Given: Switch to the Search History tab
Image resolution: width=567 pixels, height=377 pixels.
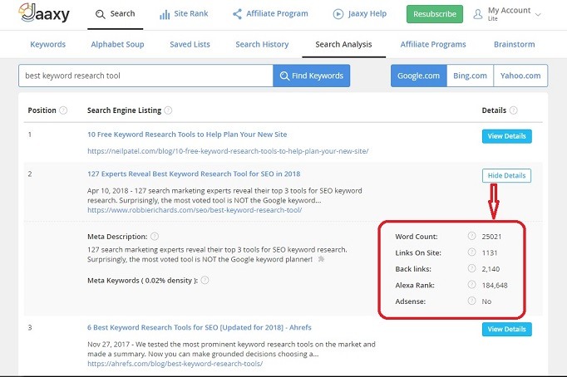Looking at the screenshot, I should [x=262, y=44].
